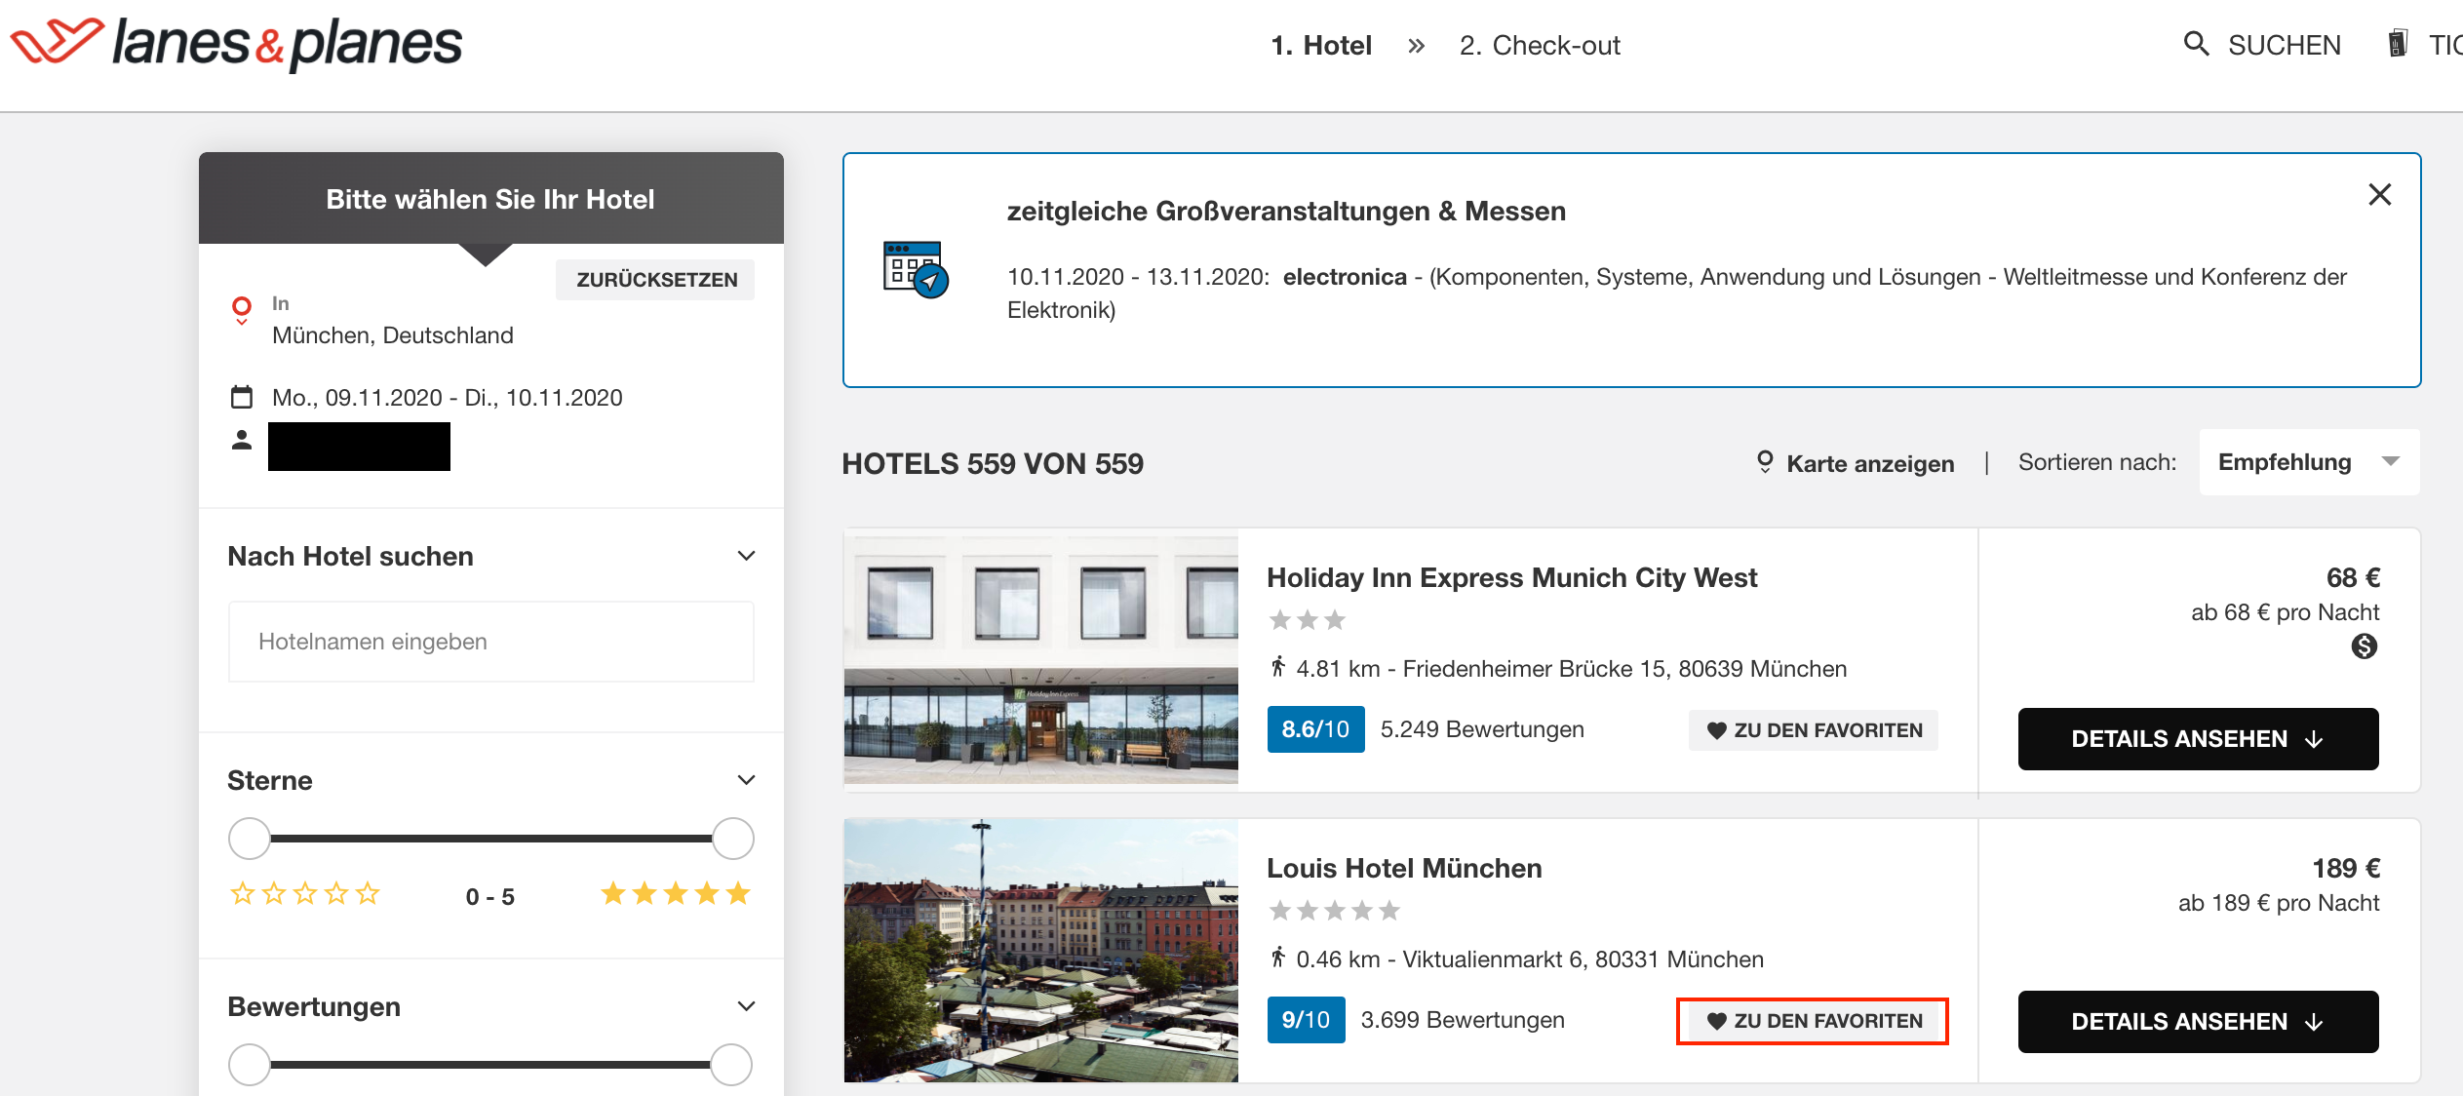Click the empty stars icon under Sterne
2463x1096 pixels.
pos(305,893)
